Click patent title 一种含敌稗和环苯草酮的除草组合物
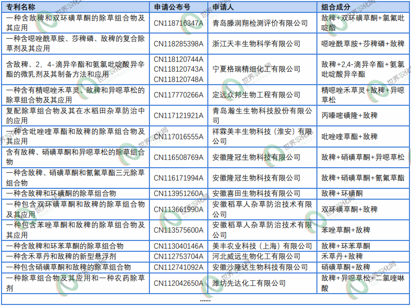 point(65,246)
